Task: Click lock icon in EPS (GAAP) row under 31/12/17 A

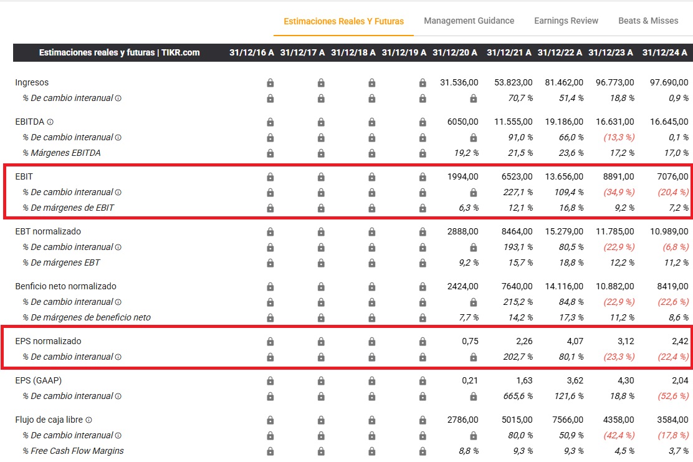Action: click(321, 381)
